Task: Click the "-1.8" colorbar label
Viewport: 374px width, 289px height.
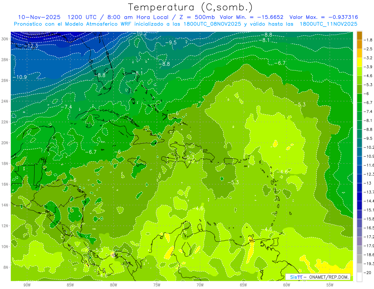Action: tap(368, 40)
